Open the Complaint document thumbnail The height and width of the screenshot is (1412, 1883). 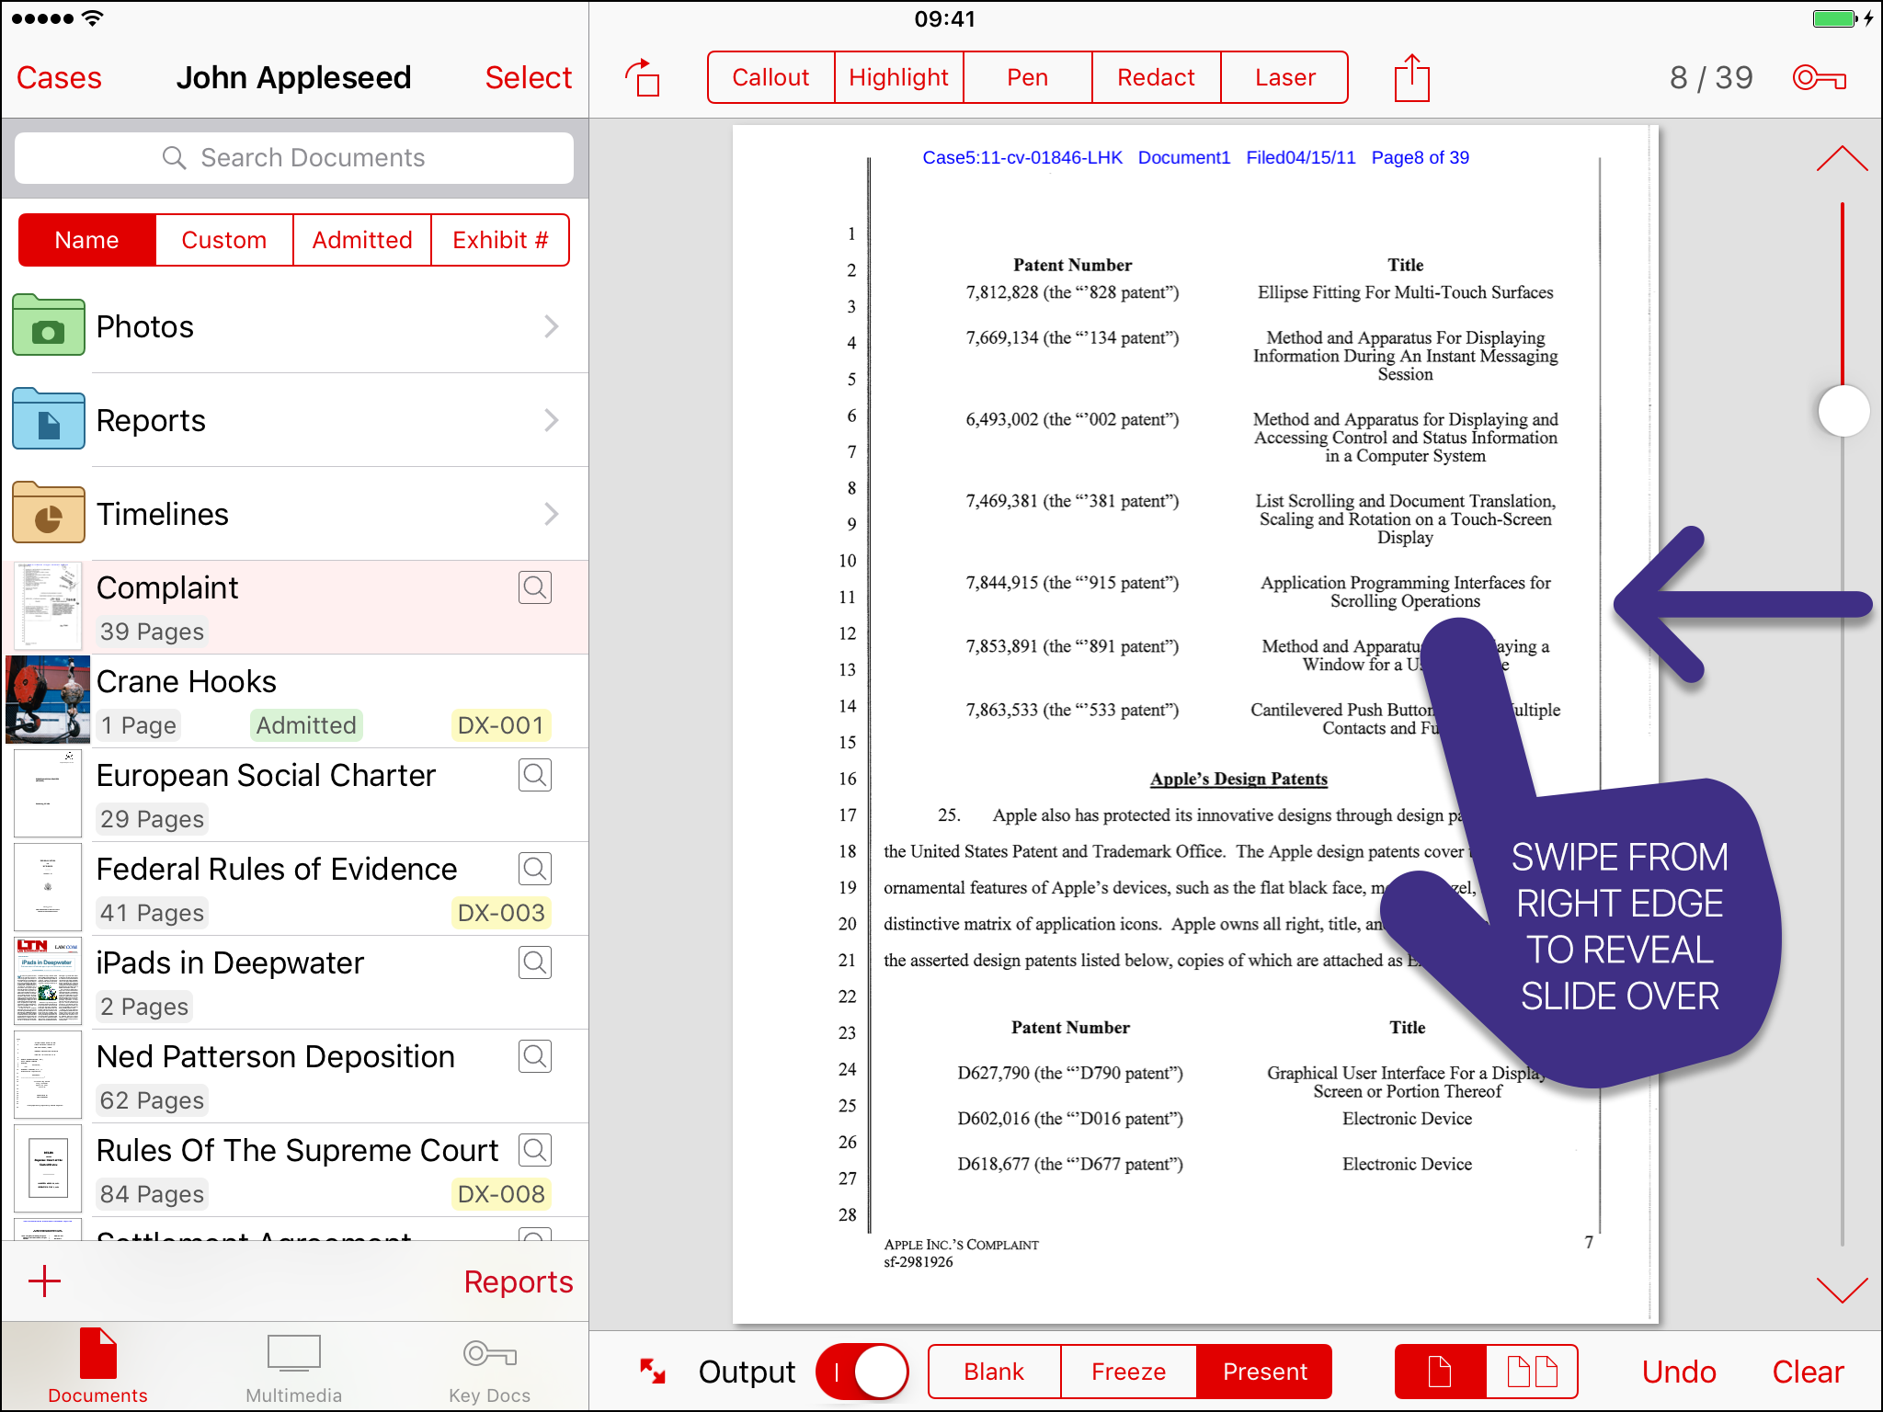49,607
